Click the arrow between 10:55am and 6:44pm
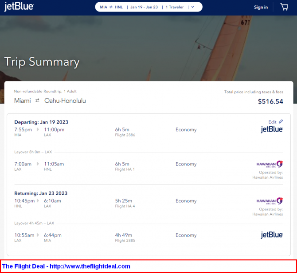The height and width of the screenshot is (273, 297). [38, 235]
